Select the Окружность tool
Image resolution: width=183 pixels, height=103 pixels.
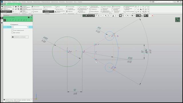[47, 7]
